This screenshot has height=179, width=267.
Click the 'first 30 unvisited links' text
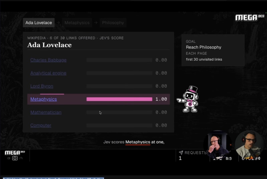[204, 59]
